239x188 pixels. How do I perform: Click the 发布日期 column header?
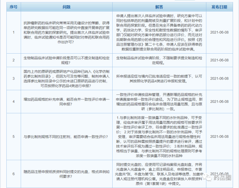coord(220,7)
